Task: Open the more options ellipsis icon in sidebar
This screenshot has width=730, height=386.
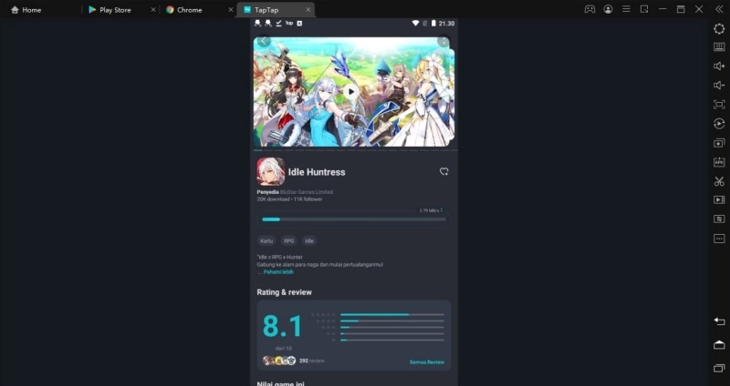Action: (x=719, y=239)
